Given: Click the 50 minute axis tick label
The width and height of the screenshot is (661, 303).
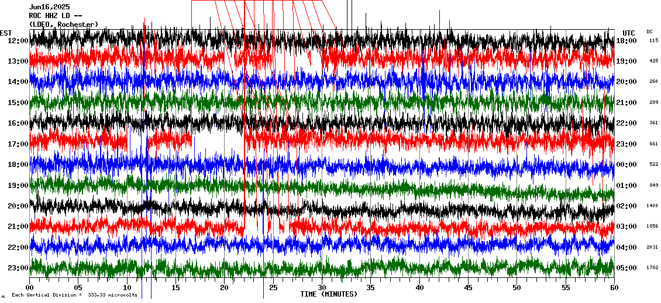Looking at the screenshot, I should pyautogui.click(x=517, y=288).
